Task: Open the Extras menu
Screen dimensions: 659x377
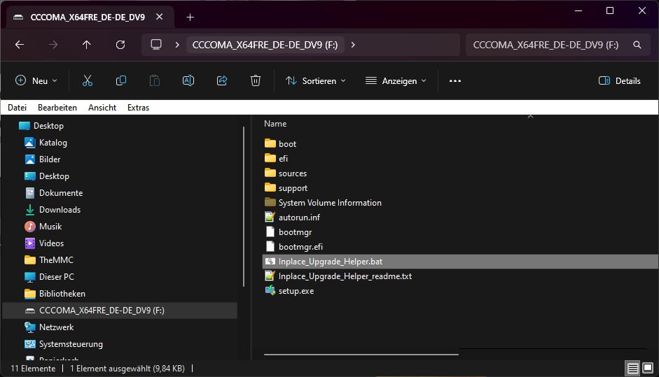Action: click(x=138, y=108)
